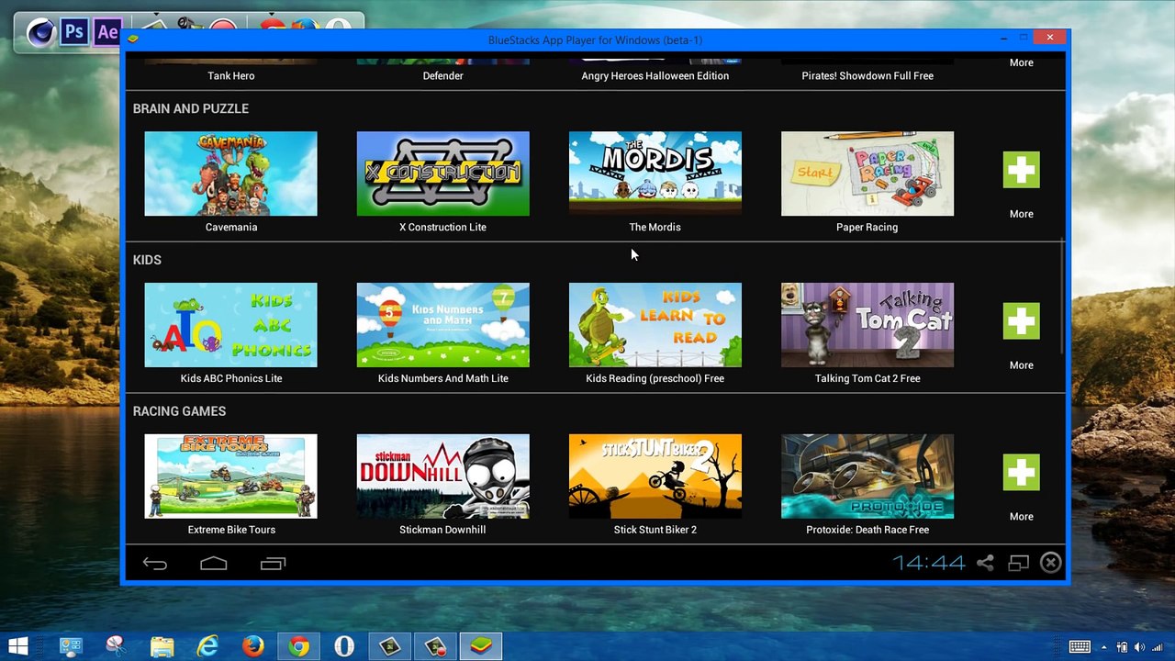1175x661 pixels.
Task: Click Kids ABC Phonics Lite label
Action: pos(231,378)
